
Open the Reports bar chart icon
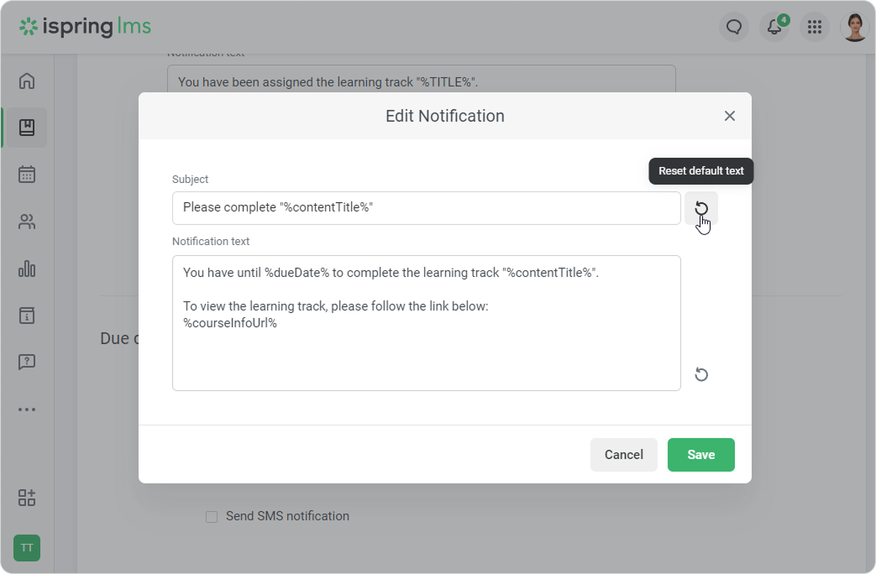(x=27, y=269)
